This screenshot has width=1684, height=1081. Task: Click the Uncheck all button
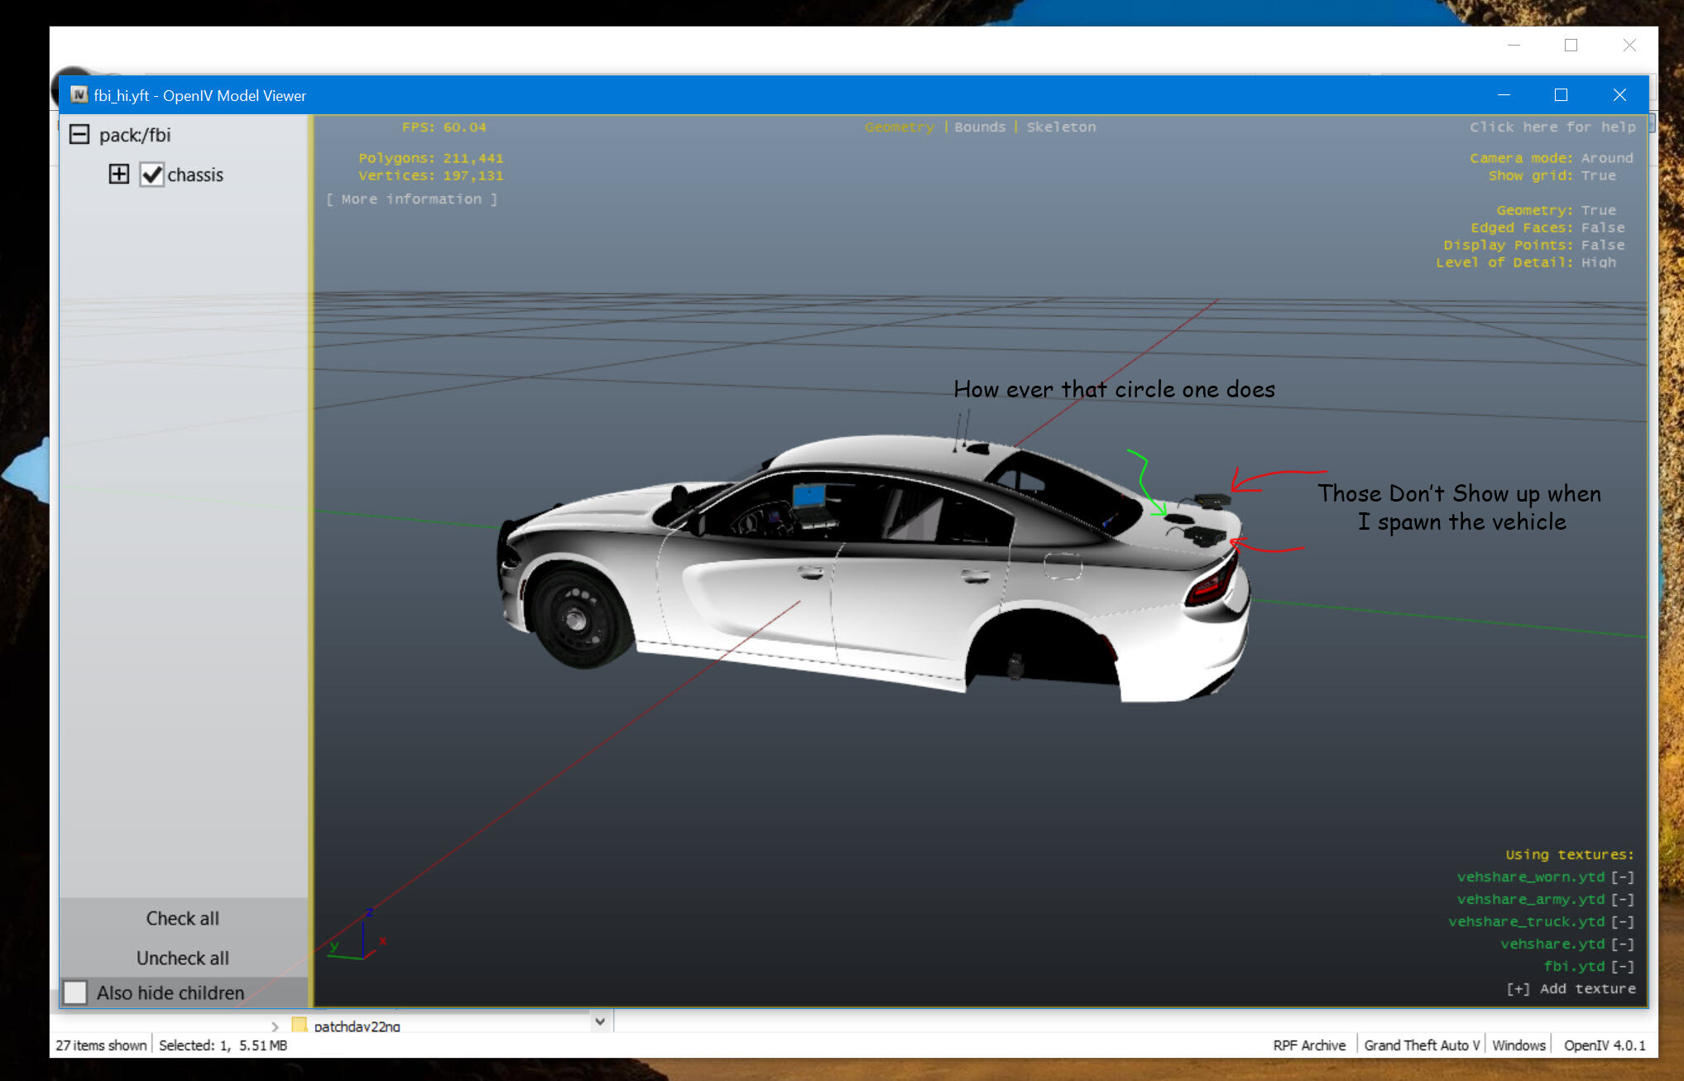(x=183, y=958)
